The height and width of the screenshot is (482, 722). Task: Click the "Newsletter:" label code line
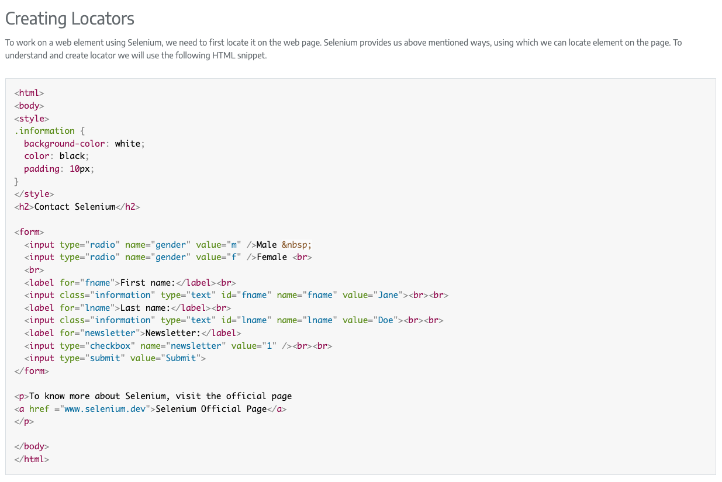(133, 333)
